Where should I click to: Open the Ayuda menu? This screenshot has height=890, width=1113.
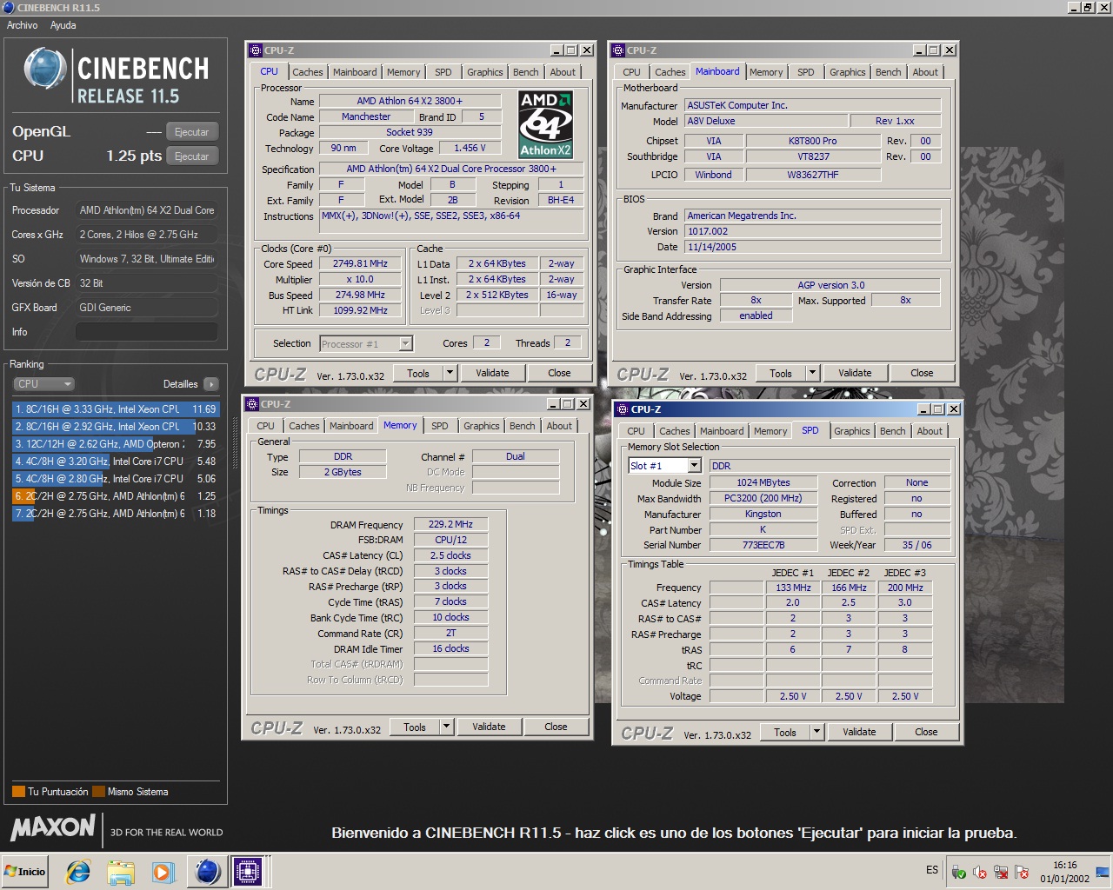point(63,25)
